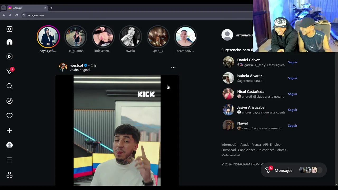Open API footer link
The image size is (338, 190).
pos(265,145)
